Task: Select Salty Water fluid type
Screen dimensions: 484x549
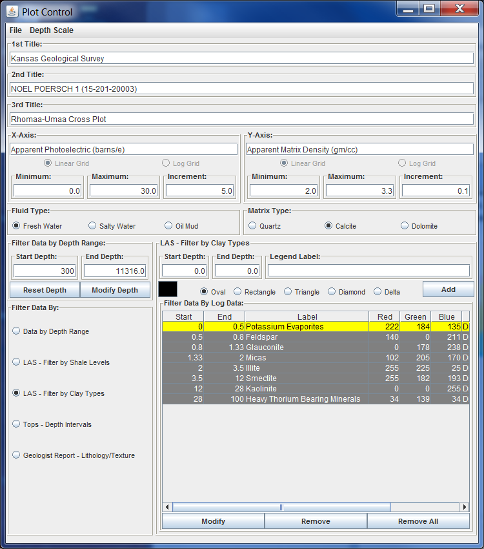Action: click(x=112, y=226)
